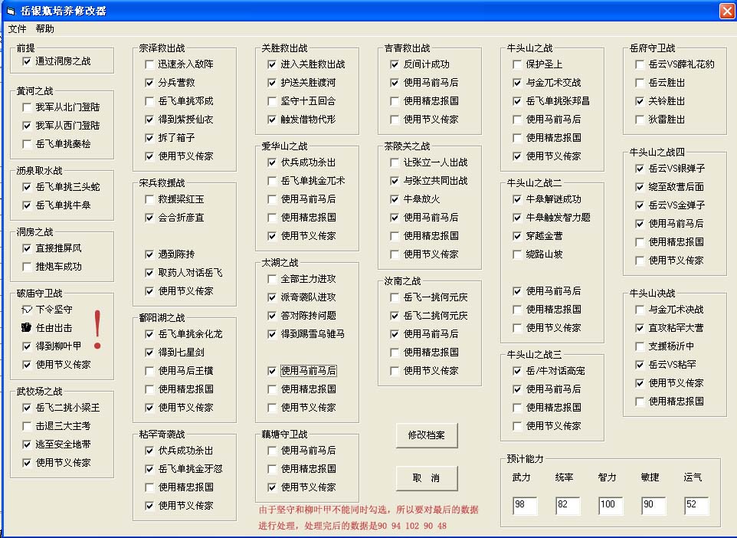Check 全部主力进攻 option
The width and height of the screenshot is (737, 538).
click(x=272, y=279)
